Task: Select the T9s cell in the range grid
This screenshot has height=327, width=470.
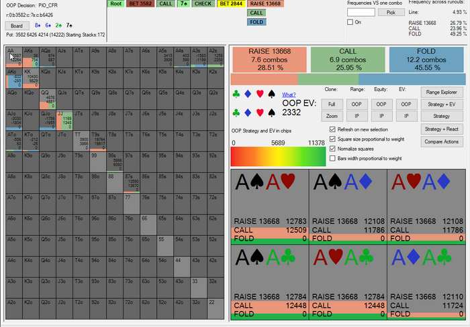Action: [98, 141]
